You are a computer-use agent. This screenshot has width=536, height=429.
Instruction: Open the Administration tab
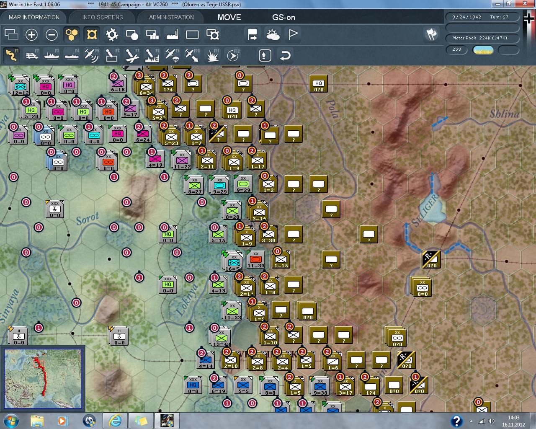tap(171, 17)
